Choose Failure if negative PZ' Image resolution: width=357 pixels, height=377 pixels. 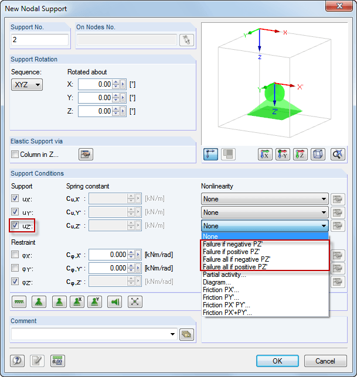point(265,244)
